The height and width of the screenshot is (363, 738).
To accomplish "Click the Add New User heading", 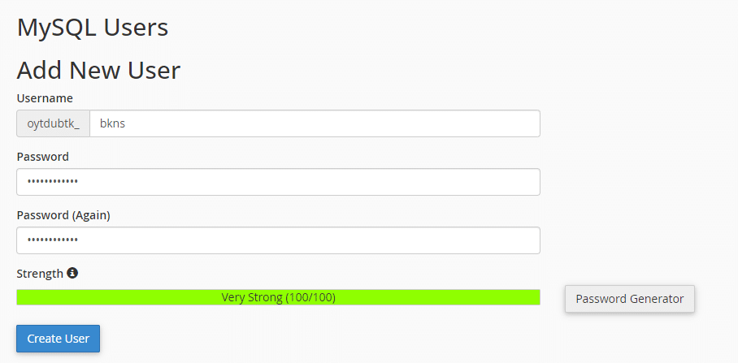I will tap(98, 71).
